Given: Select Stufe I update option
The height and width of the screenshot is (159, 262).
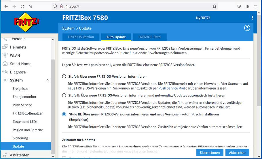Looking at the screenshot, I should [64, 77].
